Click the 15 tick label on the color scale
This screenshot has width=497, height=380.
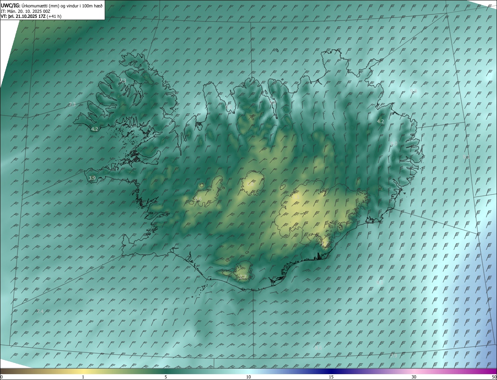pyautogui.click(x=331, y=377)
